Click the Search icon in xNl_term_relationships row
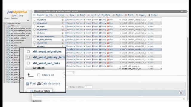This screenshot has height=107, width=191. click(84, 36)
